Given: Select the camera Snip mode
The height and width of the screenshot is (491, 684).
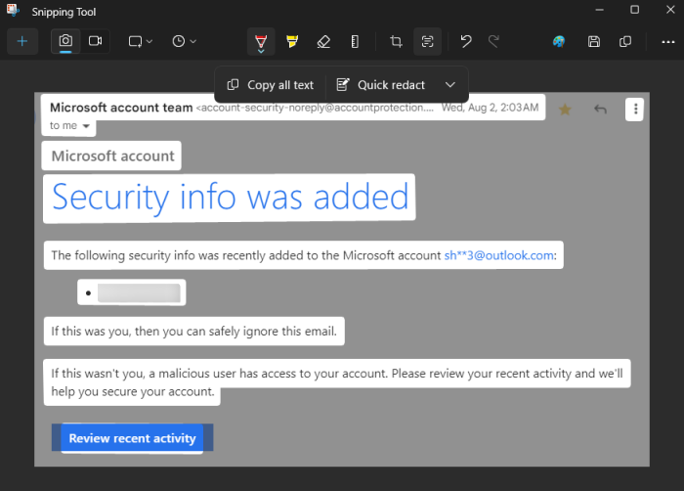Looking at the screenshot, I should 65,41.
